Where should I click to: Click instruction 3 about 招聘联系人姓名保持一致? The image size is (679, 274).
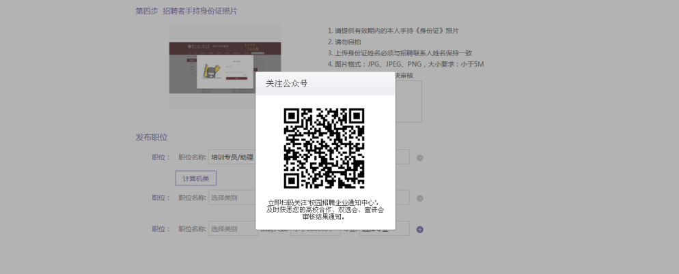400,53
